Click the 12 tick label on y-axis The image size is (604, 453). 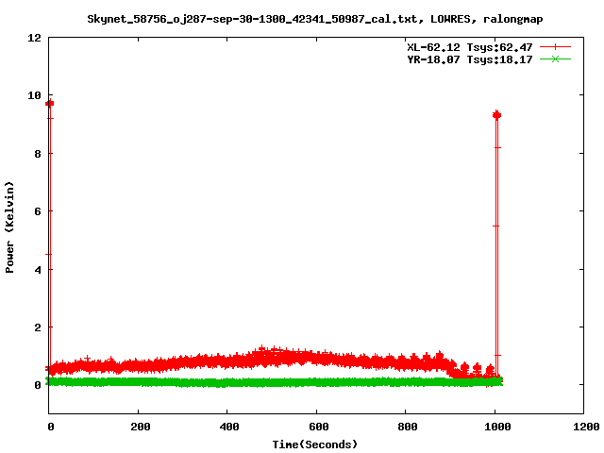coord(34,38)
